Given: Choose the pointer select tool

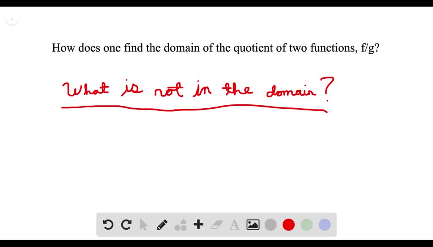Looking at the screenshot, I should click(144, 225).
